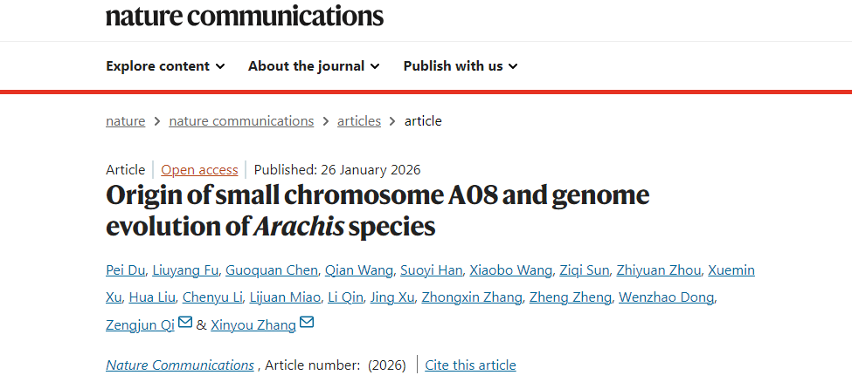Select corresponding author Xinyou Zhang
The width and height of the screenshot is (852, 382).
pos(253,324)
